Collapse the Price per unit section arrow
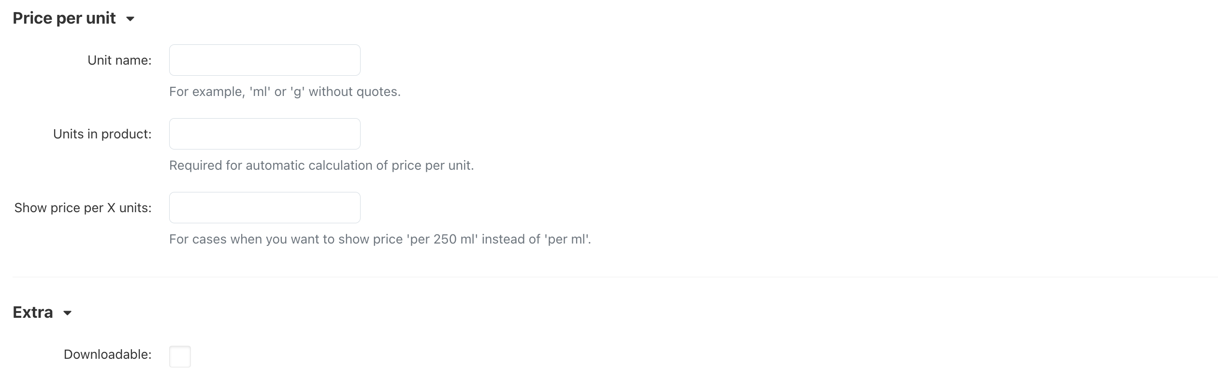Image resolution: width=1218 pixels, height=380 pixels. tap(130, 19)
